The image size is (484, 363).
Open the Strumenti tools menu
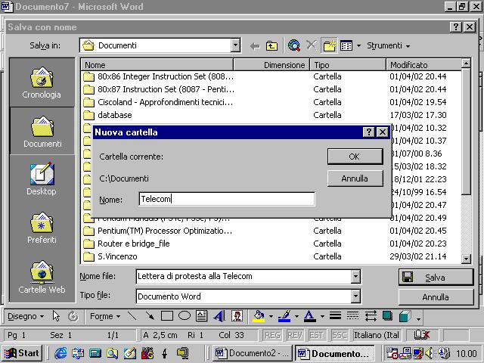[x=388, y=45]
